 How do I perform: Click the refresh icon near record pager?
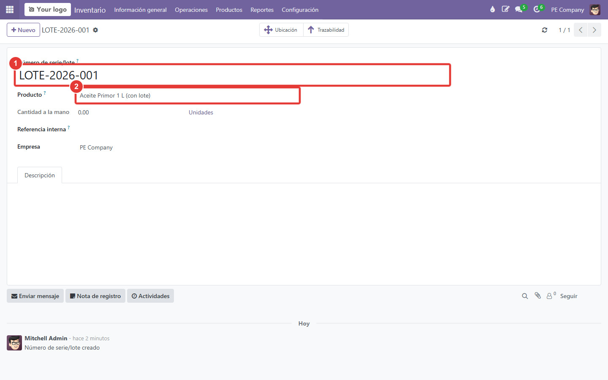[x=545, y=30]
